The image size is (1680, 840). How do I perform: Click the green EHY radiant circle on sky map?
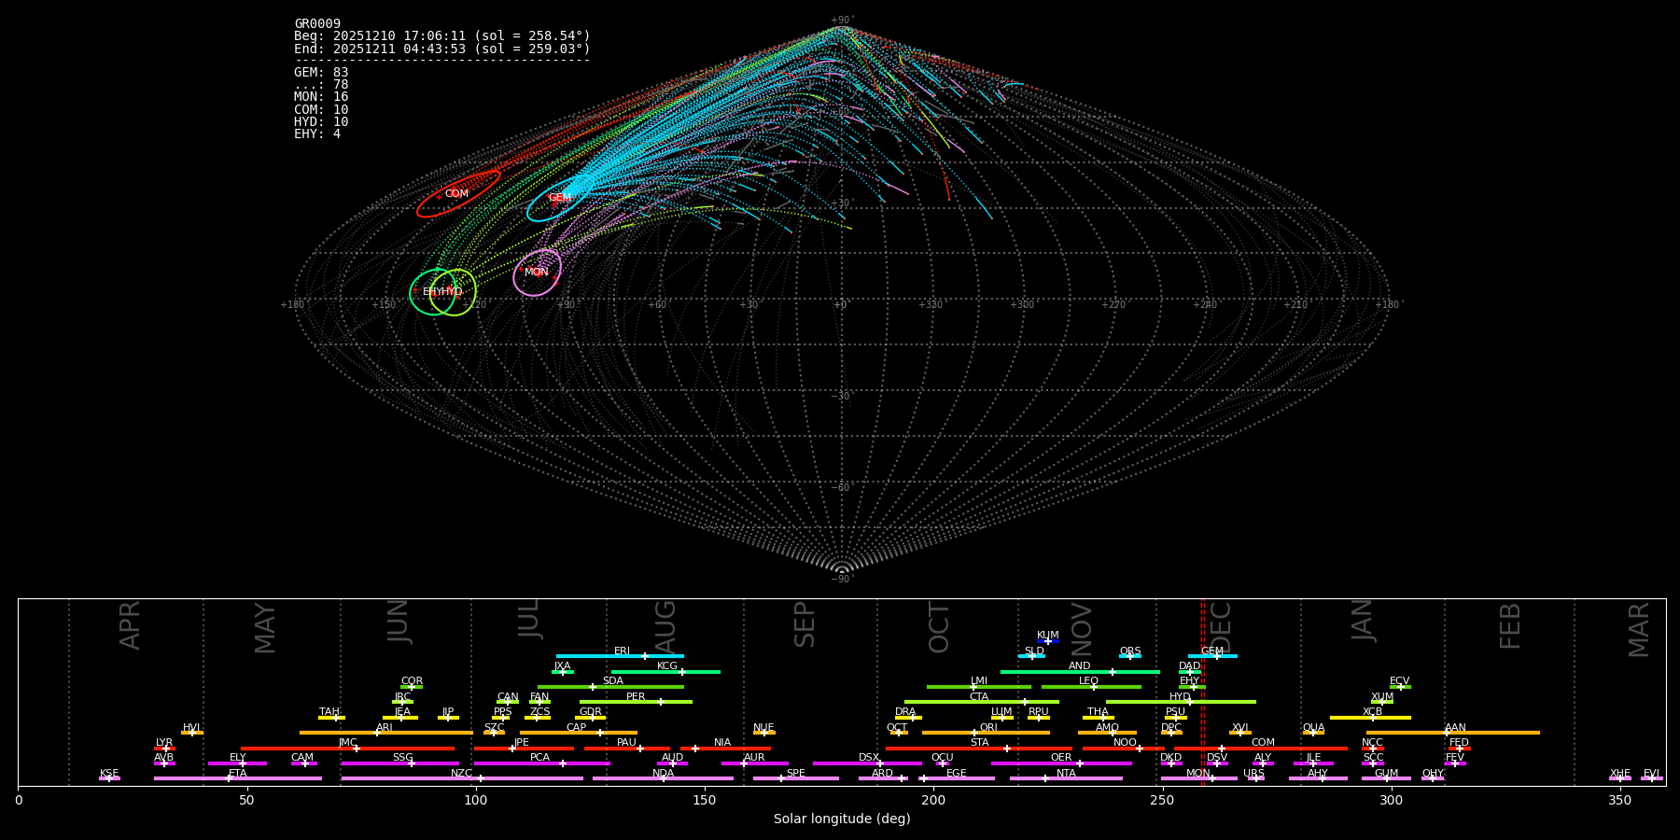(x=433, y=292)
